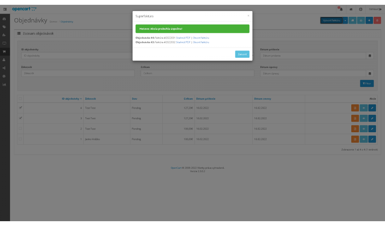The width and height of the screenshot is (385, 226).
Task: Uncheck the checkbox for order 4
Action: coord(20,108)
